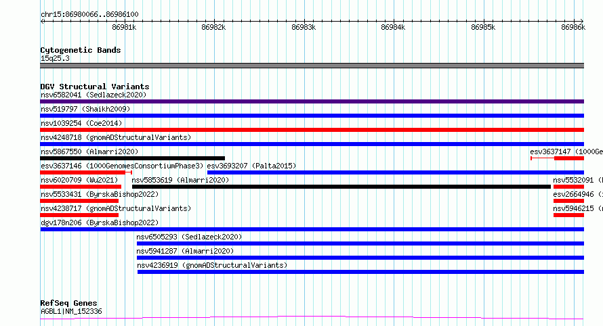Click the AGBL1|NM_152336 gene label
This screenshot has height=326, width=603.
(71, 311)
